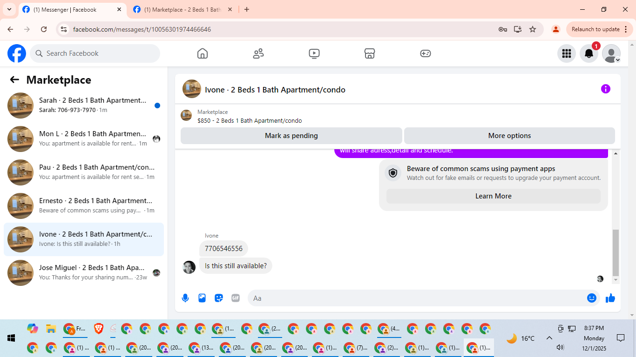Open Pau's conversation

[84, 172]
